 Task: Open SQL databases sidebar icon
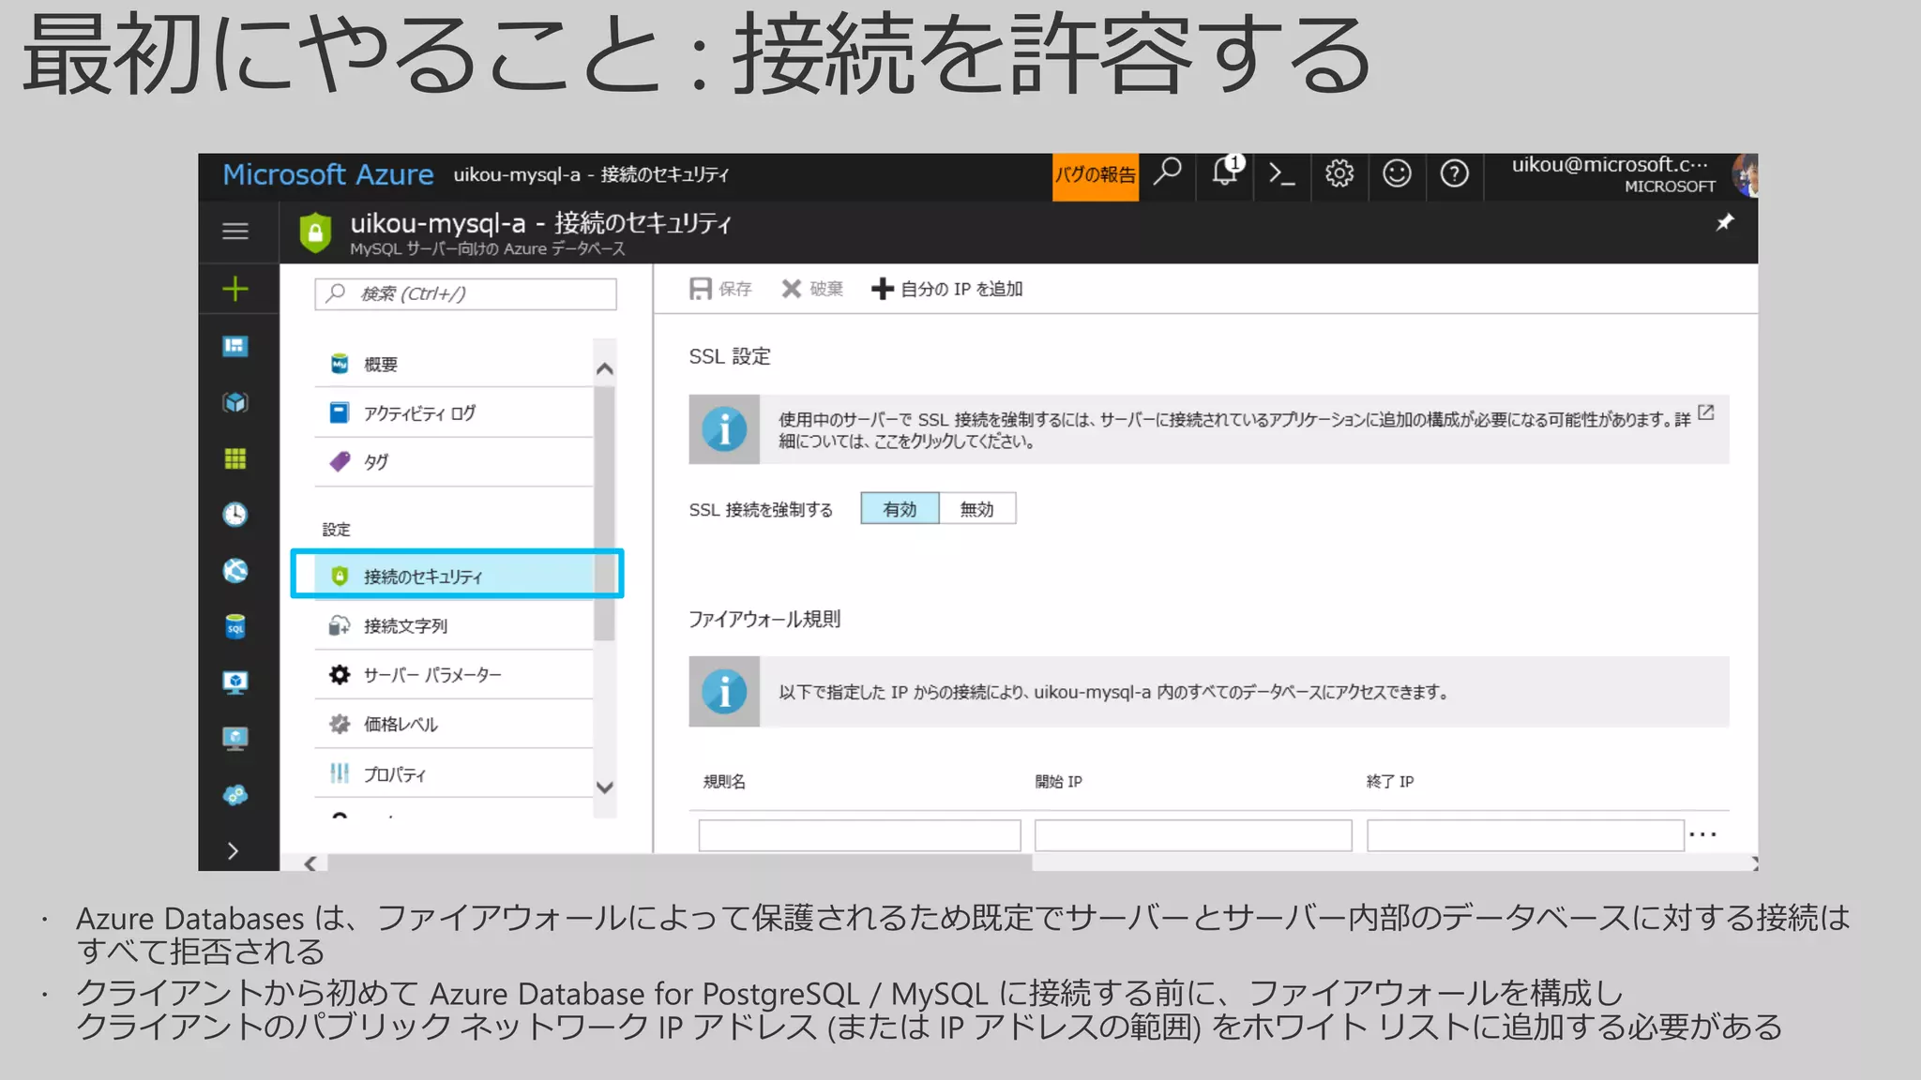(x=235, y=626)
